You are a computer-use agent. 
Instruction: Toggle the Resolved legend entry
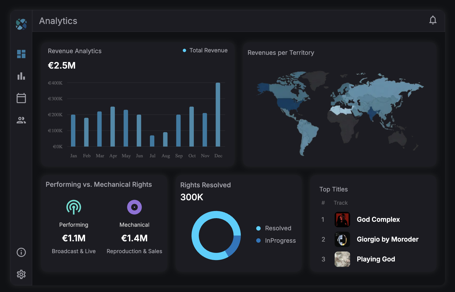tap(275, 228)
